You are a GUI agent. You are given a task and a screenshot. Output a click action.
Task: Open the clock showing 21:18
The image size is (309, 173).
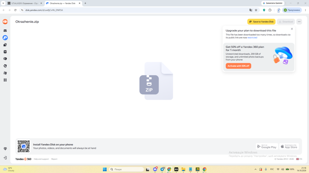[x=302, y=169]
